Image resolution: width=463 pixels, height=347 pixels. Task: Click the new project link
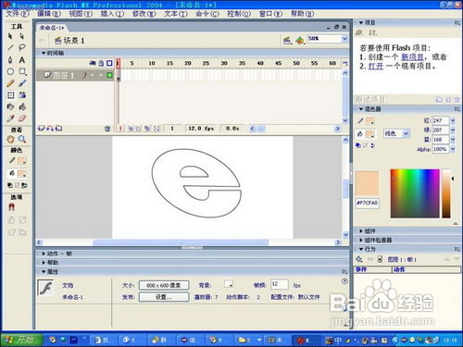pos(412,57)
